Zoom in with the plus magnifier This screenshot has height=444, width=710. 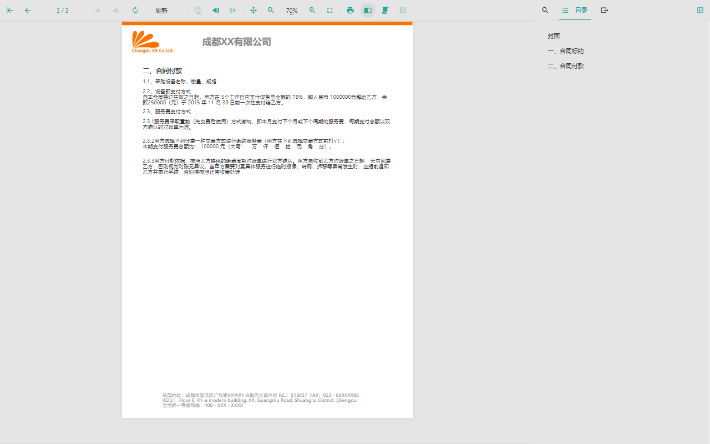pyautogui.click(x=312, y=11)
